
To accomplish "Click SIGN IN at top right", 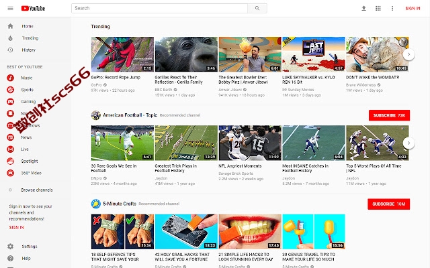I will tap(413, 9).
